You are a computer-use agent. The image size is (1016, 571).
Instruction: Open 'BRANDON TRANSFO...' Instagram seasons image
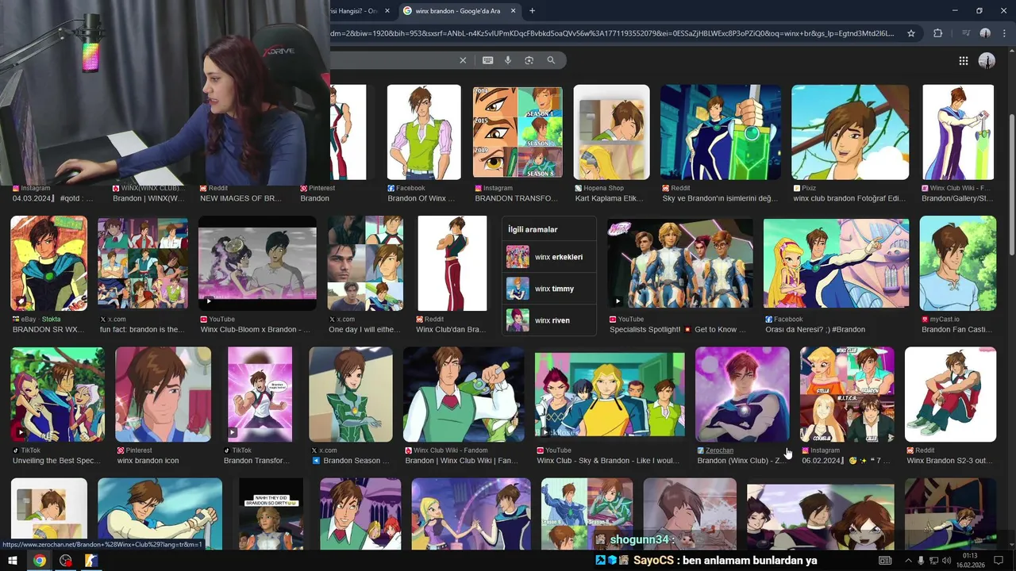518,132
